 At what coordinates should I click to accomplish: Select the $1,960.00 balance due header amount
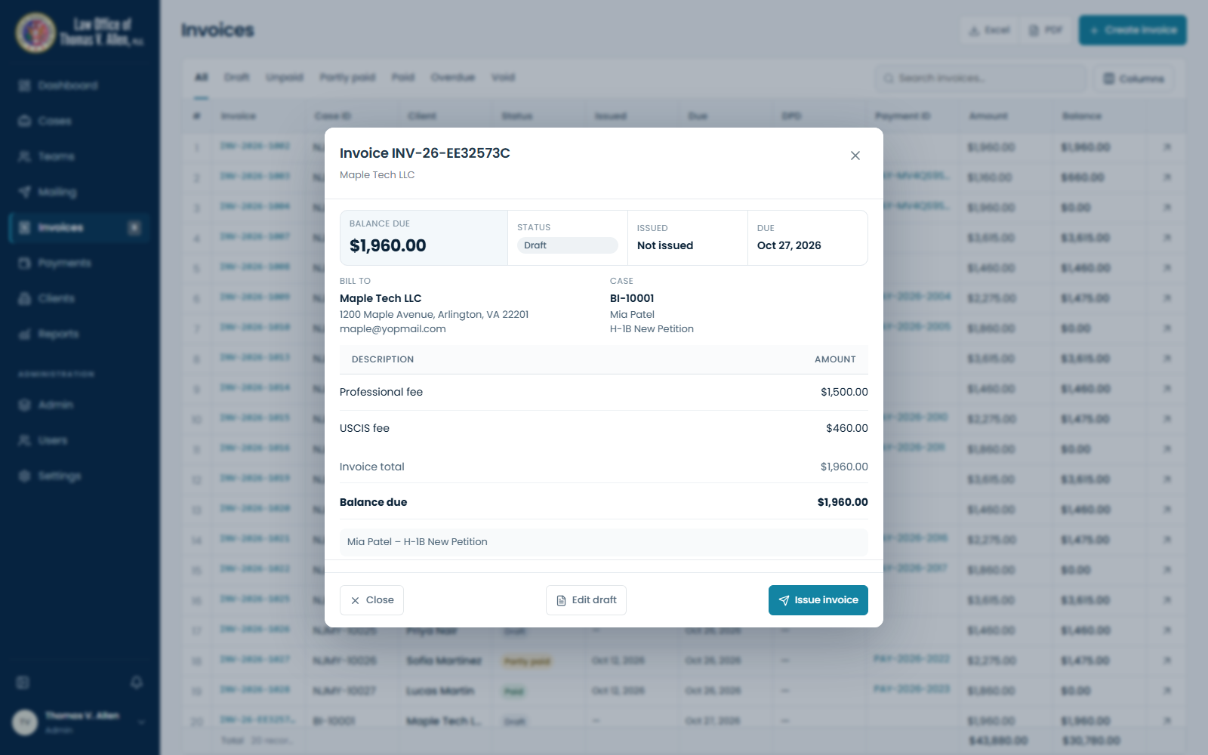(x=388, y=245)
